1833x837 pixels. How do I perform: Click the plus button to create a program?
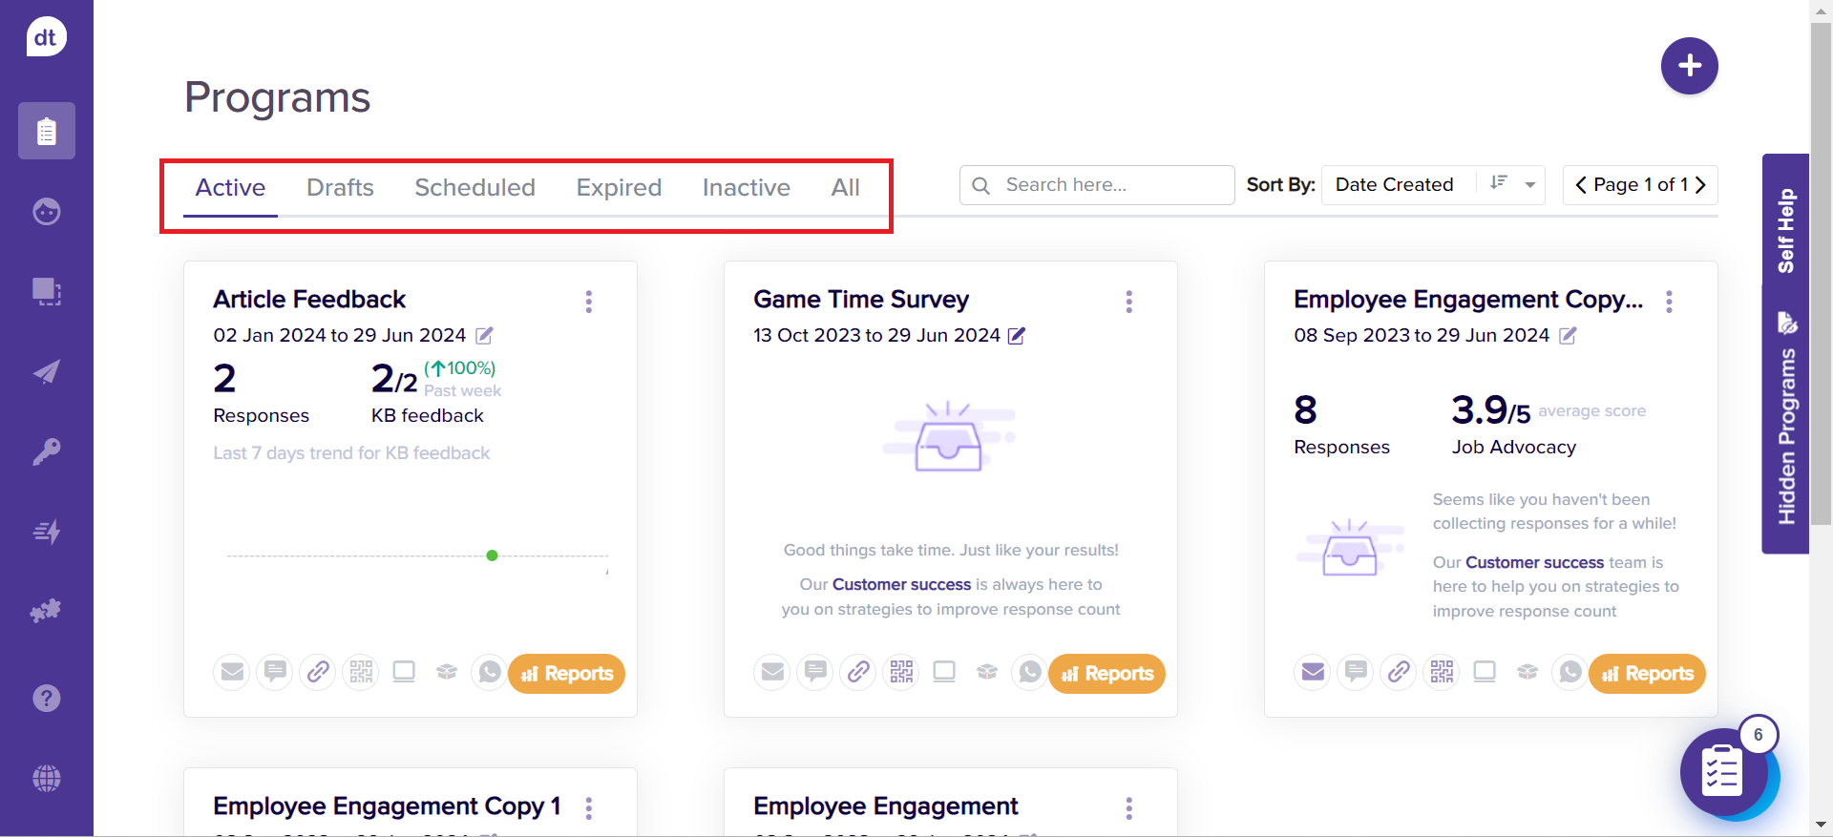(x=1689, y=66)
